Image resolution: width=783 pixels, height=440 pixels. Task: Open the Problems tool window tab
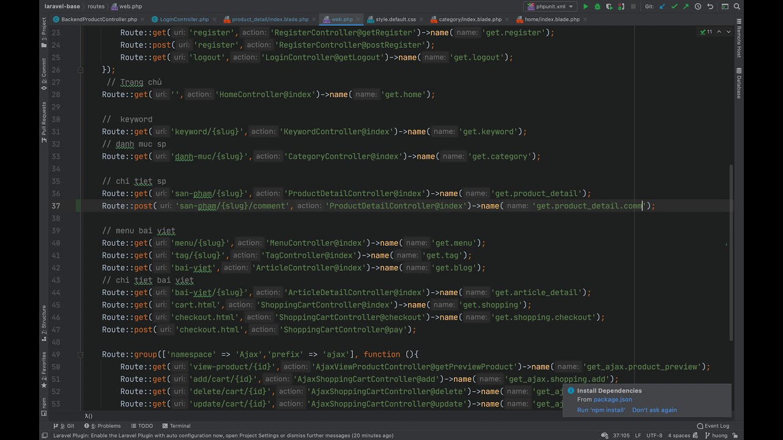(102, 426)
